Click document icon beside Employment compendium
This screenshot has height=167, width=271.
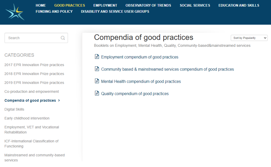tap(97, 57)
